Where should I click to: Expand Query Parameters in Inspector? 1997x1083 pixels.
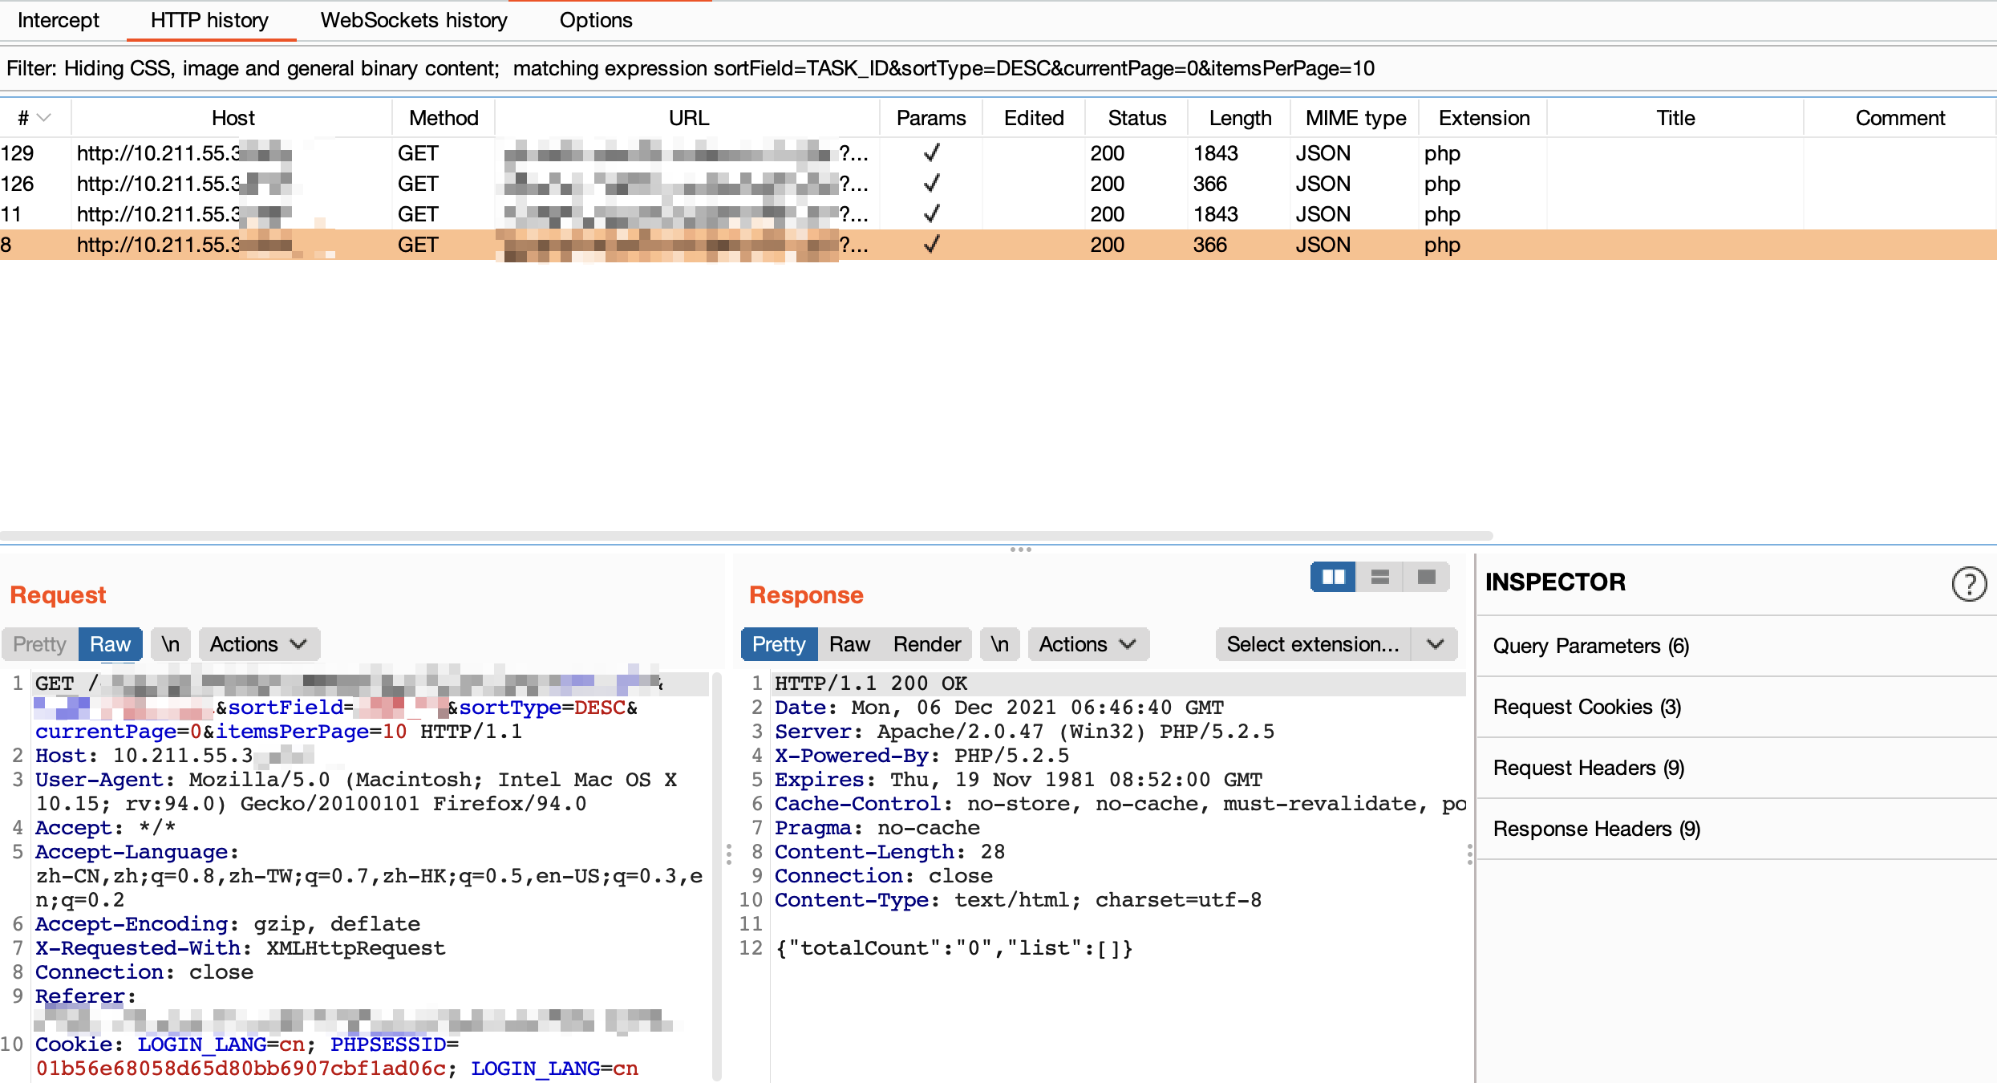click(x=1590, y=646)
